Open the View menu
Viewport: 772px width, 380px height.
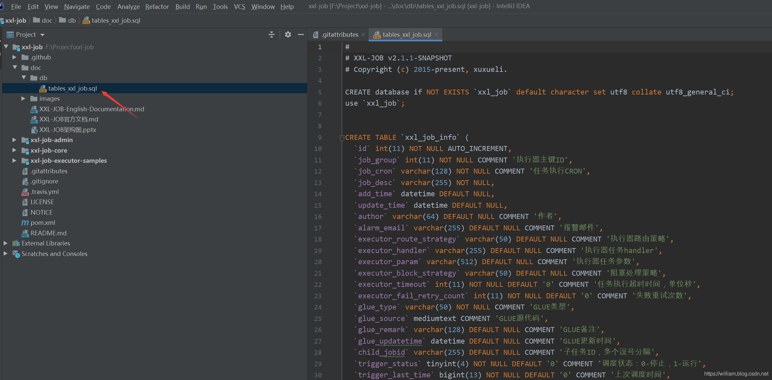click(x=51, y=7)
